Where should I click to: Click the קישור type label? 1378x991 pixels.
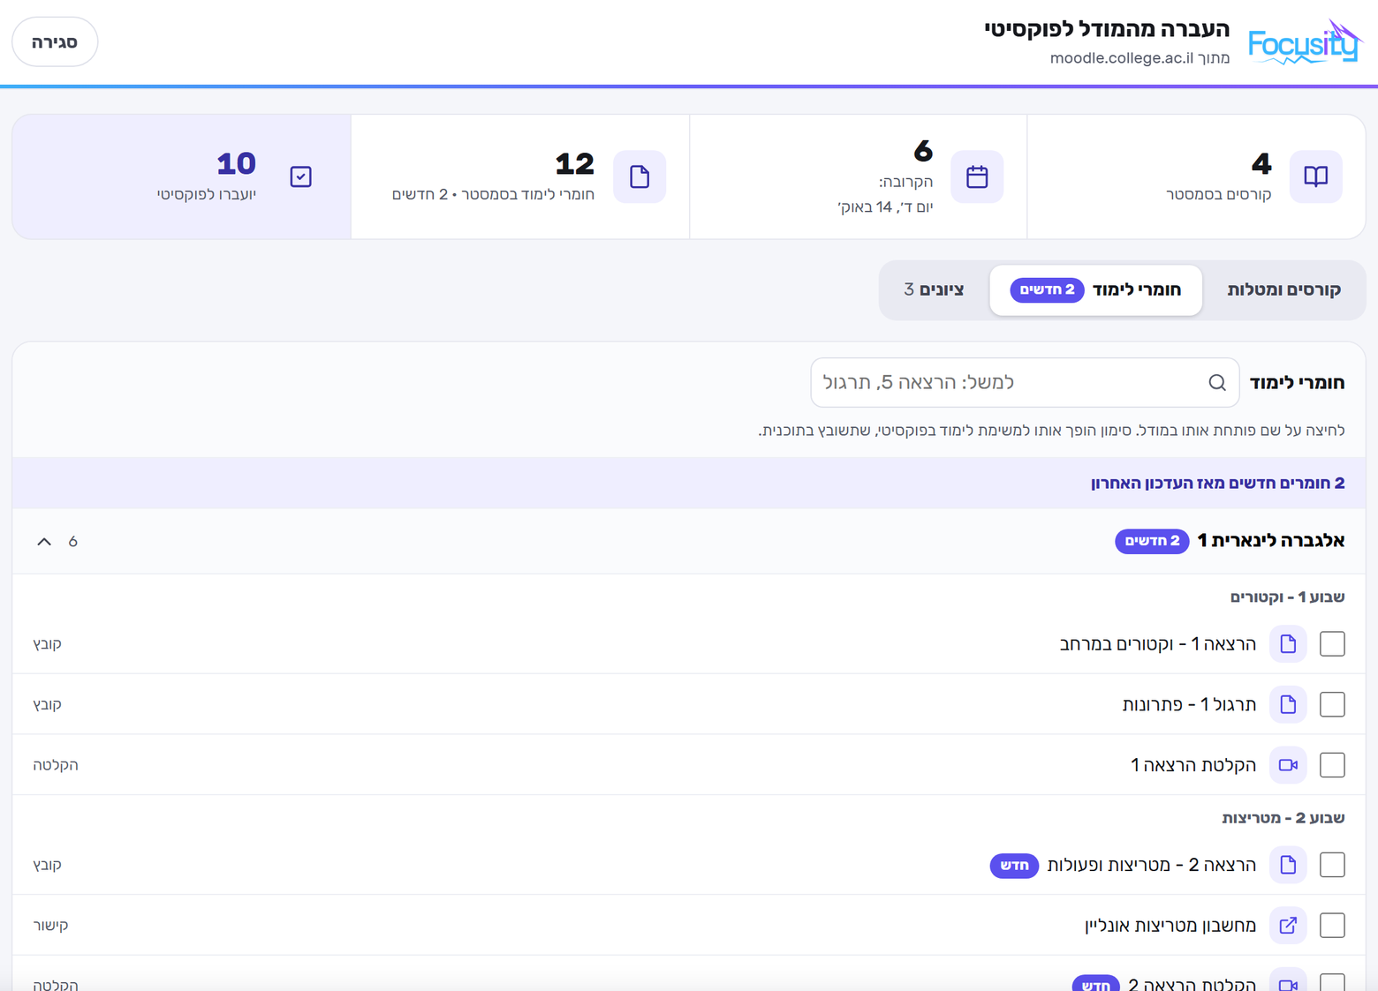pos(50,925)
